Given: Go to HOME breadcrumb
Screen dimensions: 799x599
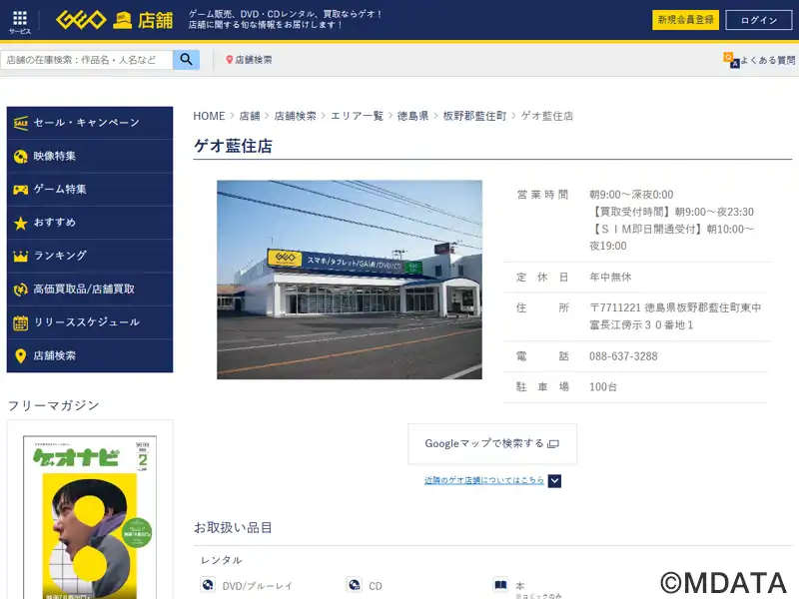Looking at the screenshot, I should [209, 116].
